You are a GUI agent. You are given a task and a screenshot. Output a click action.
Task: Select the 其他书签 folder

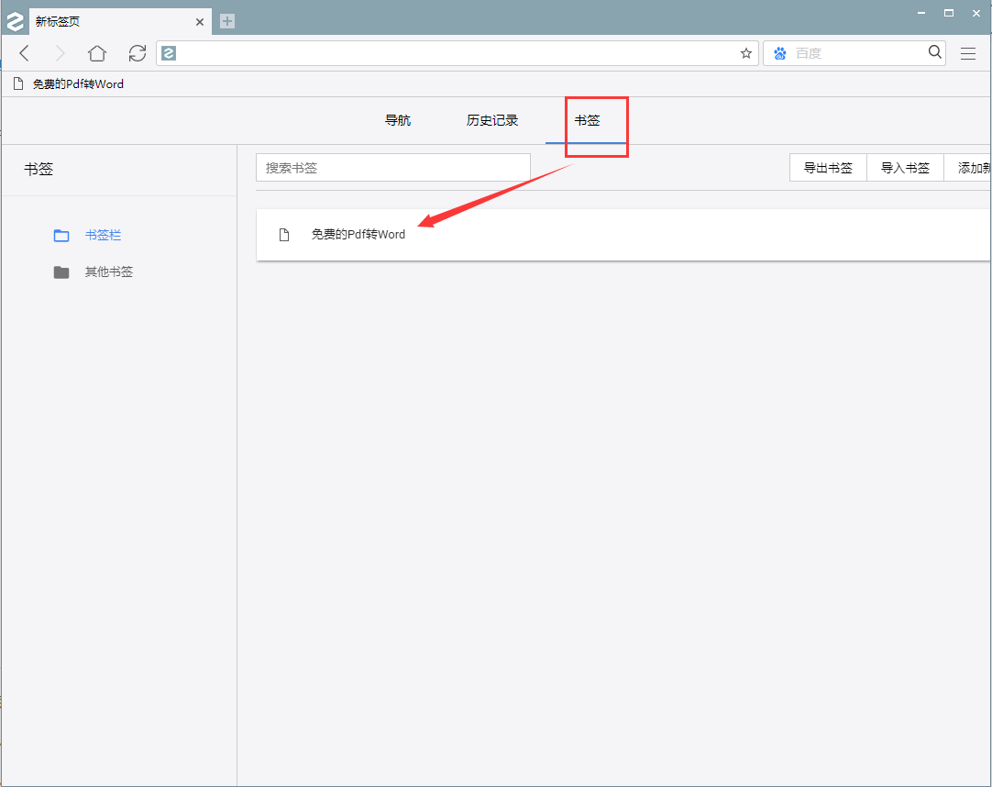tap(108, 272)
